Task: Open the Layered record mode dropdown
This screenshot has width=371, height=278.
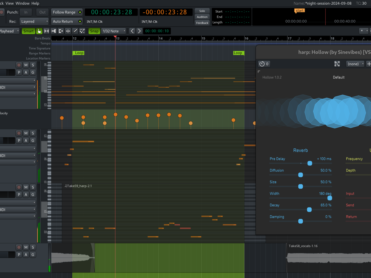Action: 34,22
